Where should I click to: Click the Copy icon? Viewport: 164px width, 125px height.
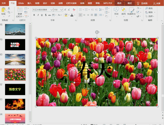[x=9, y=12]
